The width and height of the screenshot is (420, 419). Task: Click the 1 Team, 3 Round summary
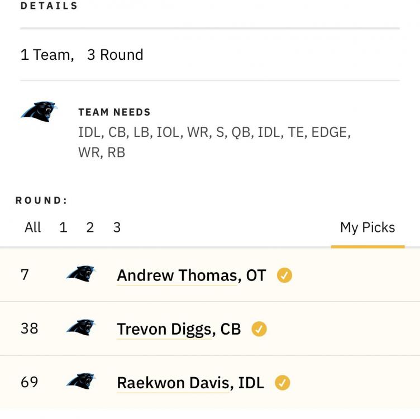82,55
